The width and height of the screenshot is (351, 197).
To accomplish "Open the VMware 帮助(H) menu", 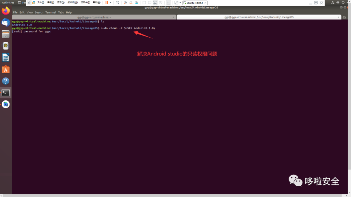I will click(97, 3).
